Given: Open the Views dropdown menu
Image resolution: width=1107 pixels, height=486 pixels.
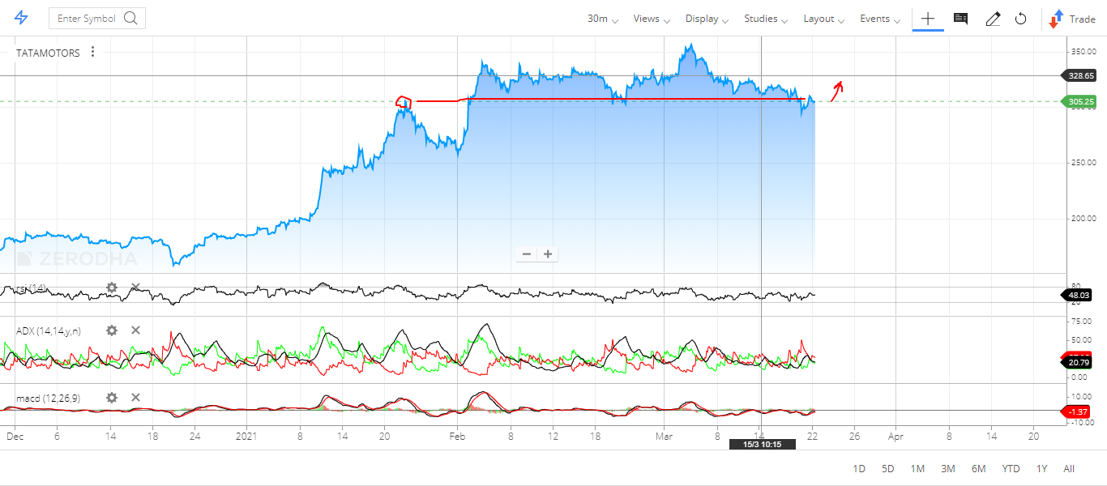Looking at the screenshot, I should 652,19.
